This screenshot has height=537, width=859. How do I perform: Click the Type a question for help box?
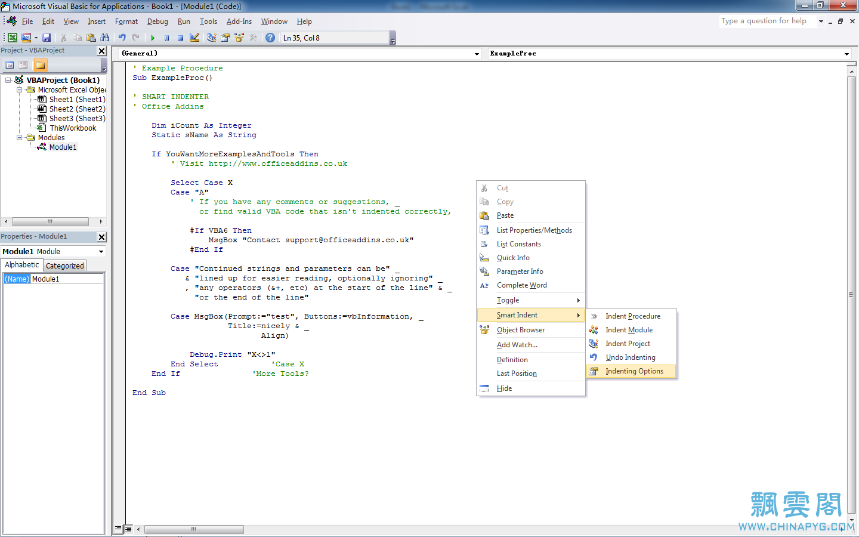pyautogui.click(x=768, y=21)
